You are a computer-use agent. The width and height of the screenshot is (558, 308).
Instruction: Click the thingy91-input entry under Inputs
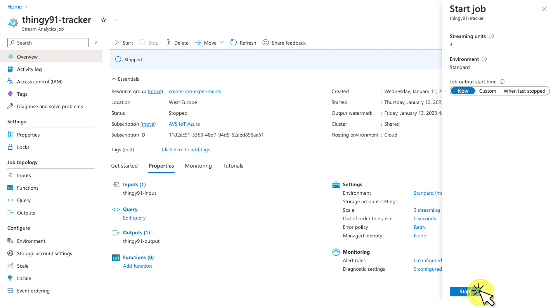tap(140, 193)
